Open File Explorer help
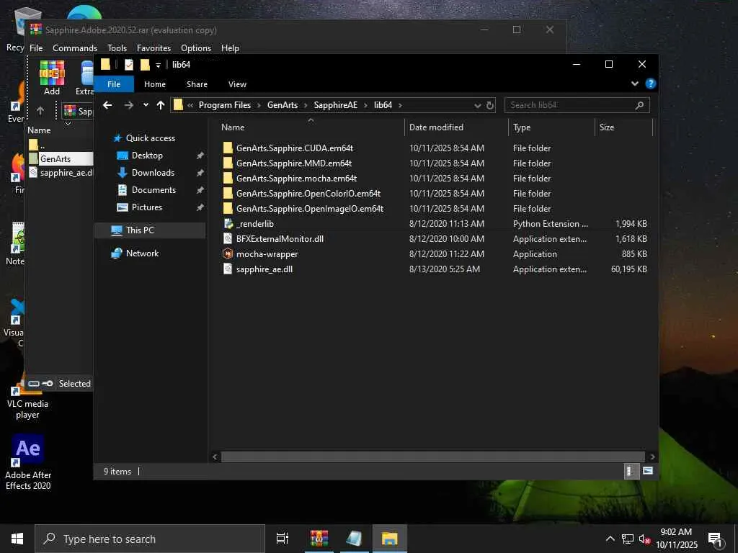Viewport: 738px width, 553px height. click(651, 84)
